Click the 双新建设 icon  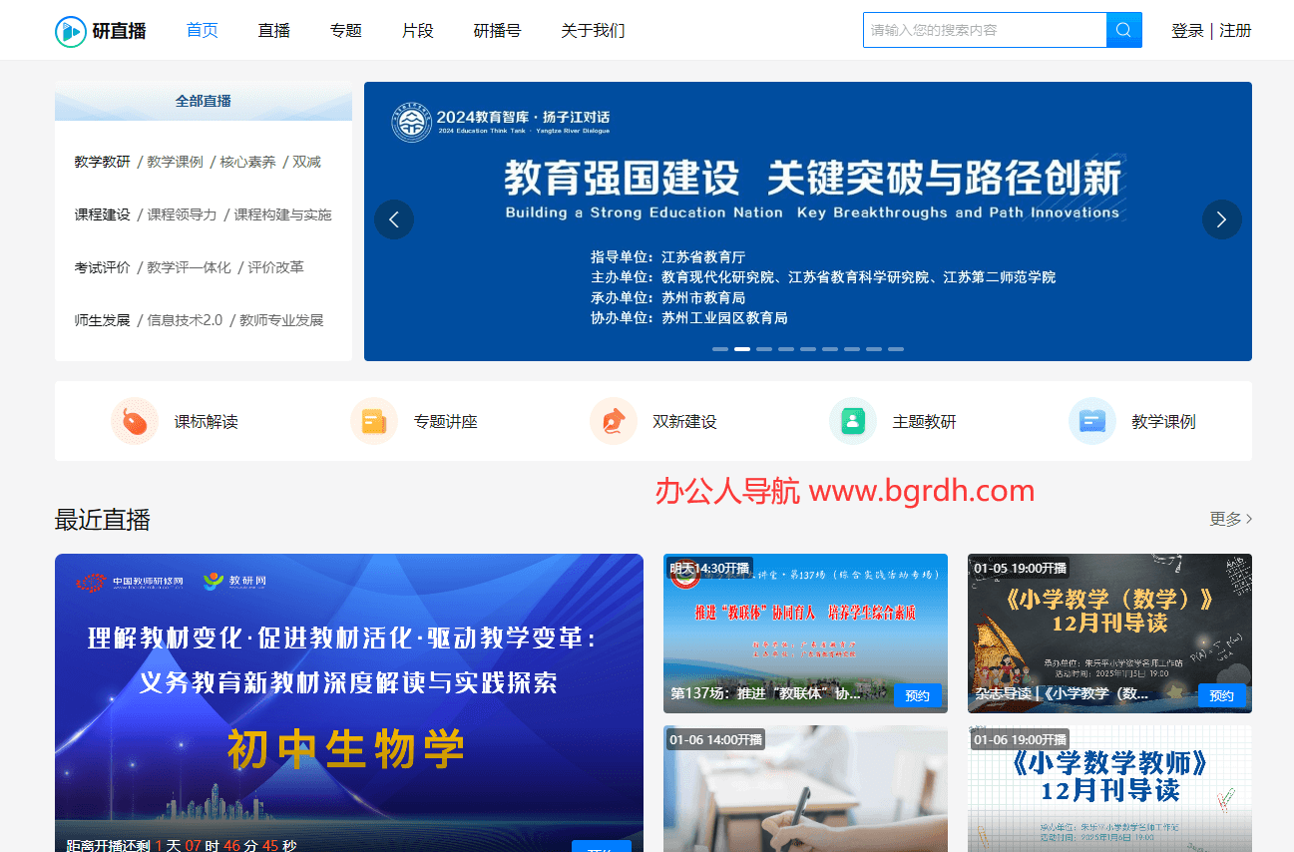tap(613, 421)
